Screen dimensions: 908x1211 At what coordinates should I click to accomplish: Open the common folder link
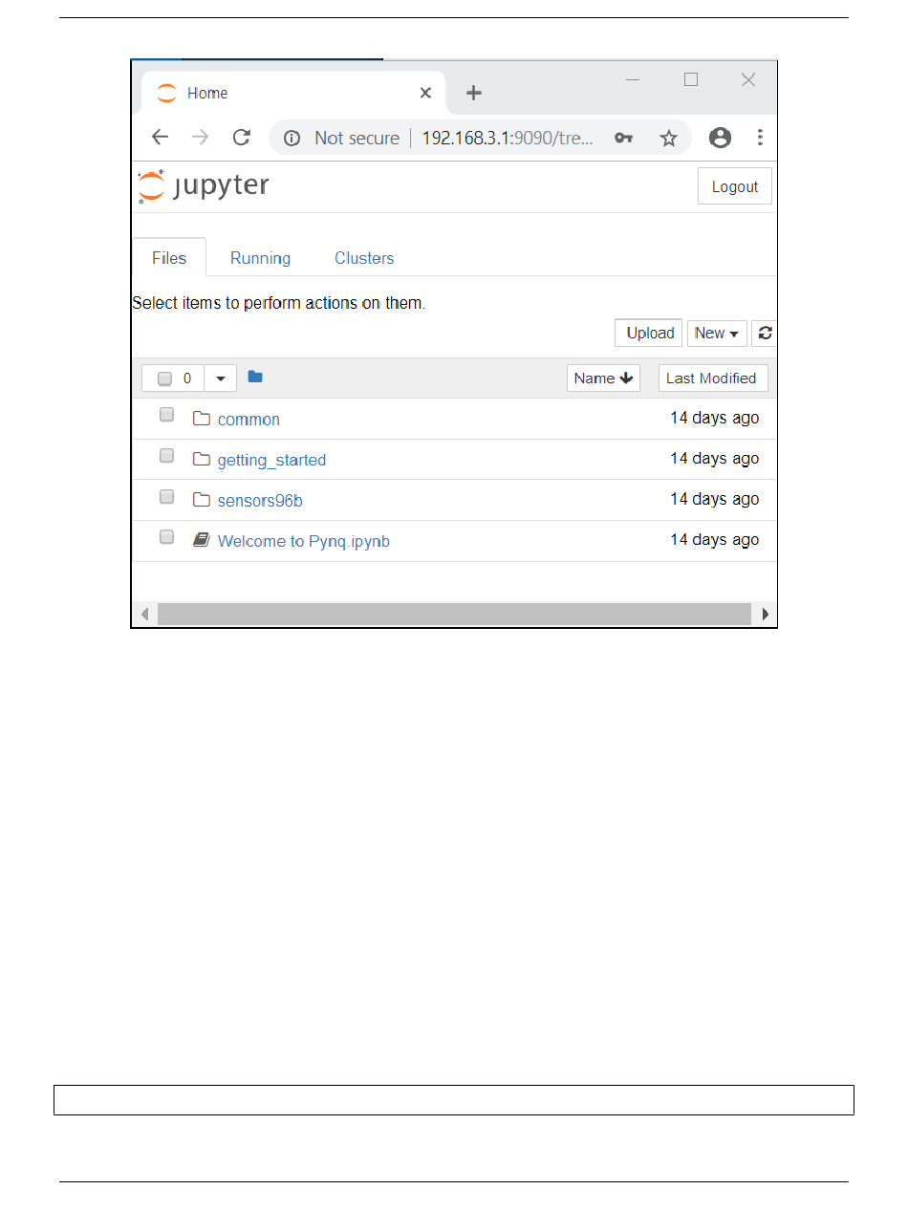[249, 420]
